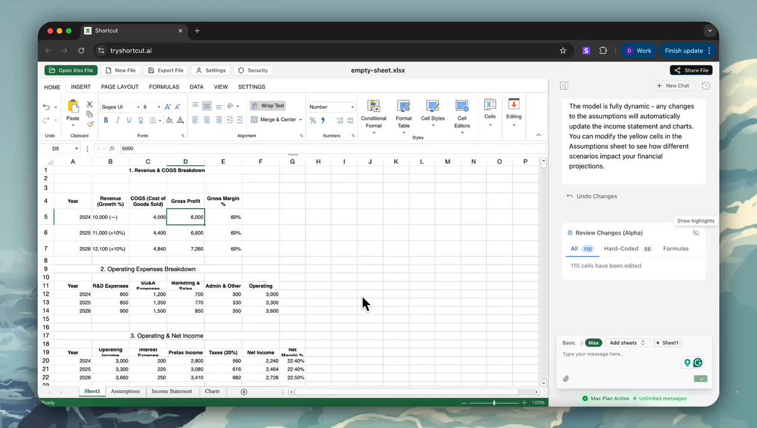This screenshot has width=757, height=428.
Task: Click the Redo arrow icon
Action: (47, 120)
